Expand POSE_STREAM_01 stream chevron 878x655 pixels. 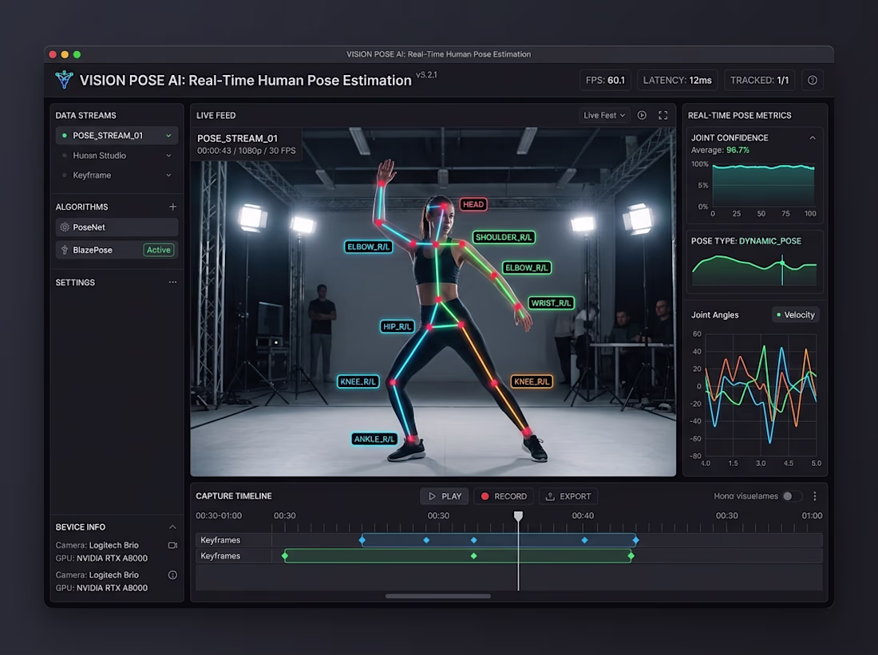[168, 136]
